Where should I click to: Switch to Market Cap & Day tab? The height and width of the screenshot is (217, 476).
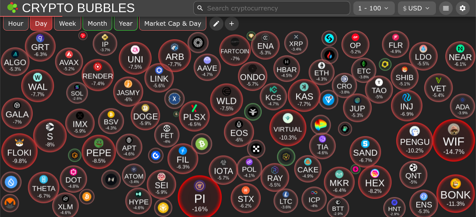(173, 24)
